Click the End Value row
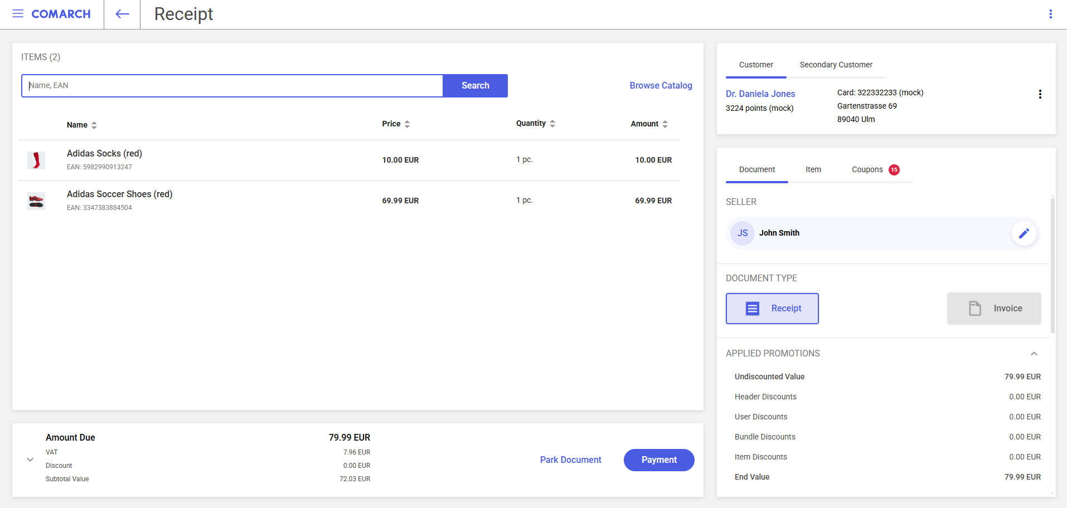The width and height of the screenshot is (1067, 508). [887, 477]
